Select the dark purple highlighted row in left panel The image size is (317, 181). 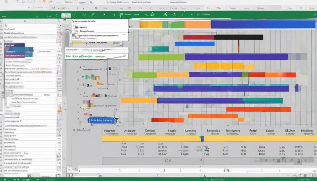coord(14,45)
